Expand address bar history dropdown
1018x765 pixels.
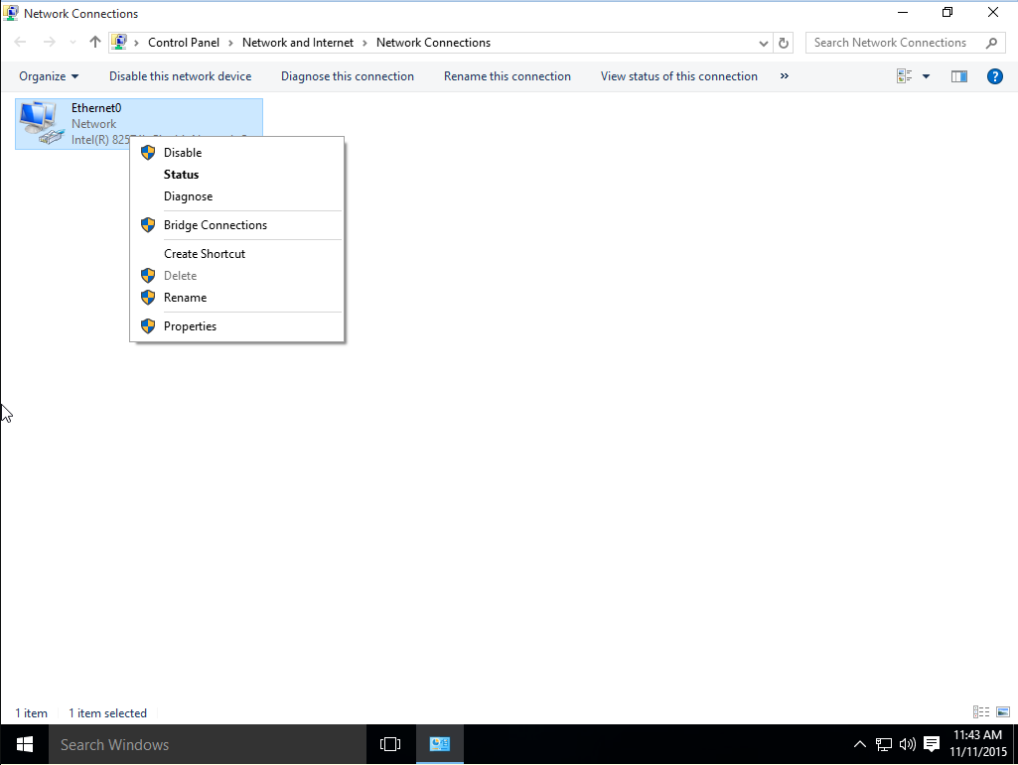pyautogui.click(x=763, y=43)
